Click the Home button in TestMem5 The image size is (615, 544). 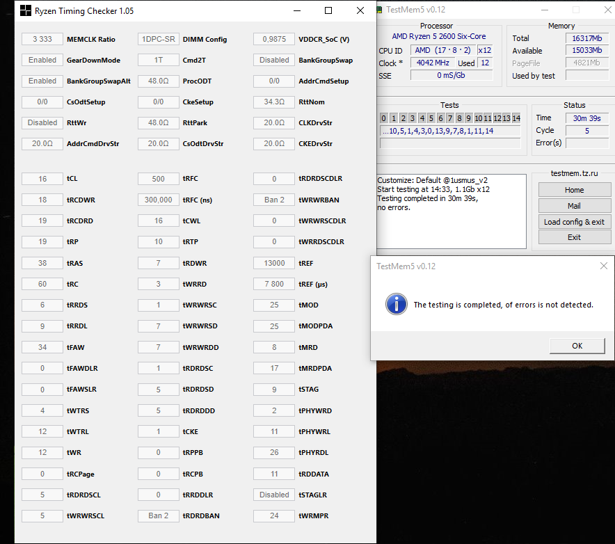(574, 190)
